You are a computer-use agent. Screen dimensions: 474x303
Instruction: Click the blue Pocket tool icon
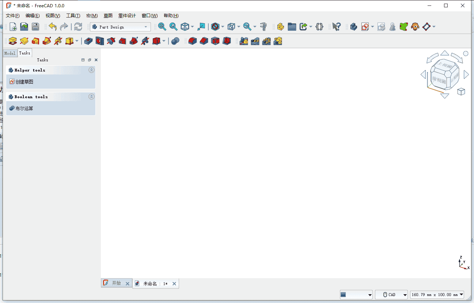pos(88,41)
